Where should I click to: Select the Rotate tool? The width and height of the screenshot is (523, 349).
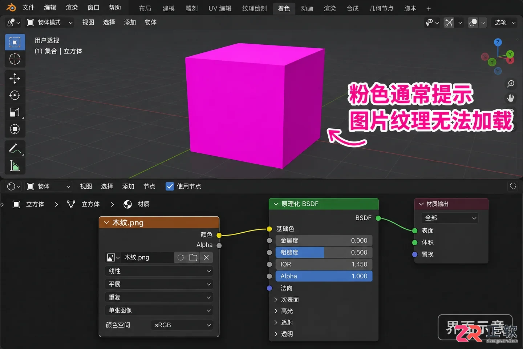[x=15, y=95]
